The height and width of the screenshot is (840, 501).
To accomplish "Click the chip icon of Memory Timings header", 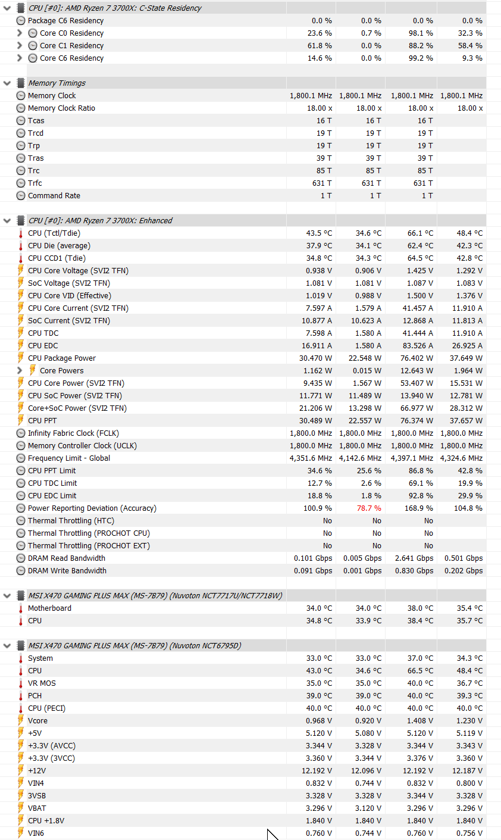I will (x=21, y=83).
